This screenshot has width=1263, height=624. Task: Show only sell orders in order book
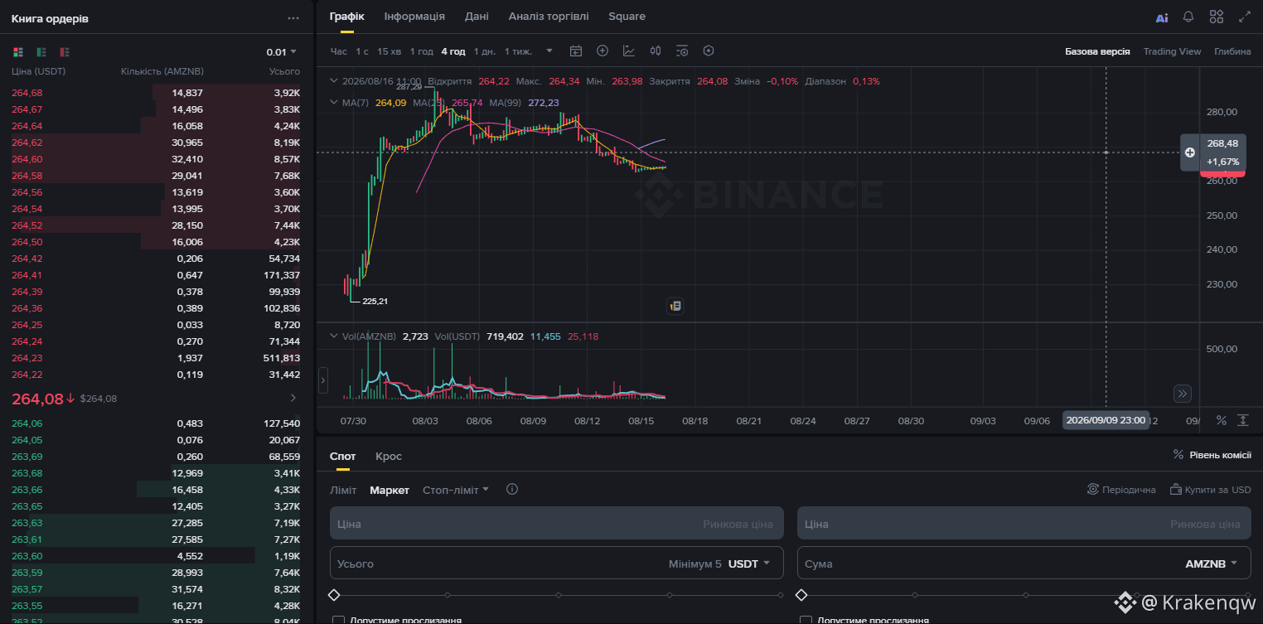(x=65, y=52)
